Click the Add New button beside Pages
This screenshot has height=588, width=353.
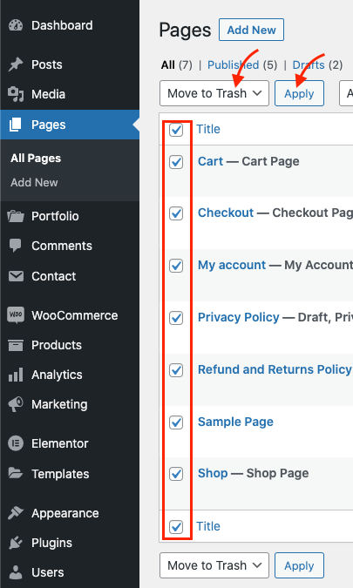251,30
